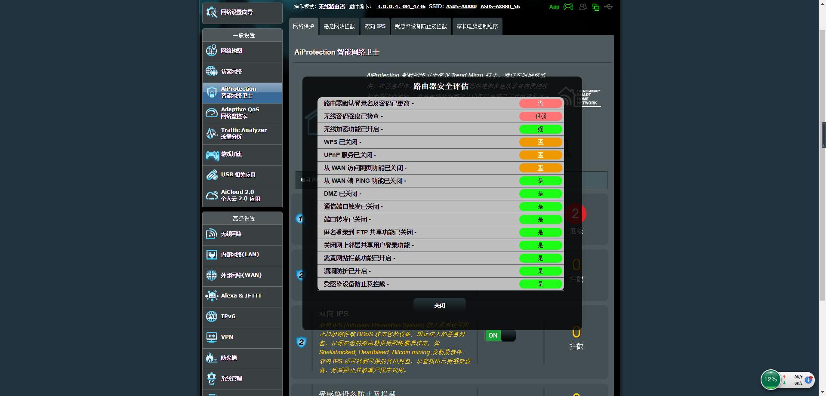Click 否 badge for UPnP 服务已关闭

[x=541, y=155]
